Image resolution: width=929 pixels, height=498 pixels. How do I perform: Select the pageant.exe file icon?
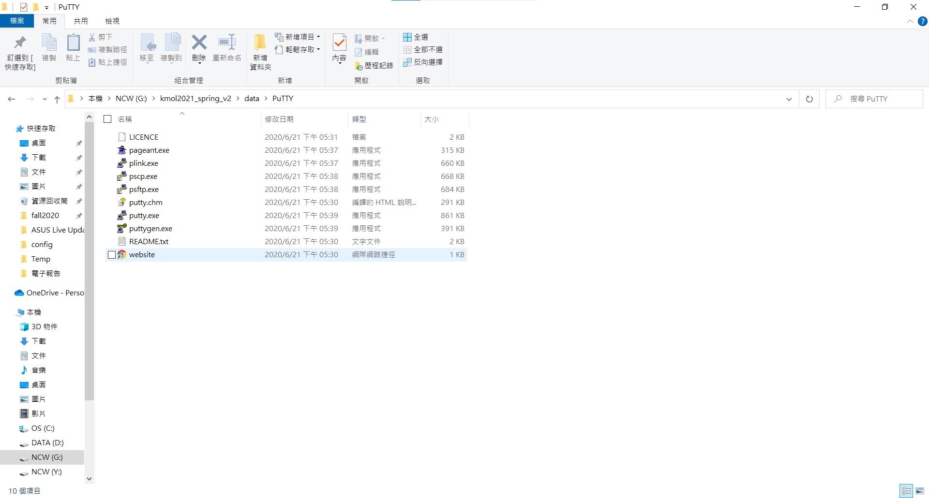(122, 150)
